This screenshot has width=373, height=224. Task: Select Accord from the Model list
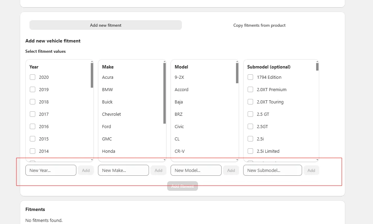[182, 89]
